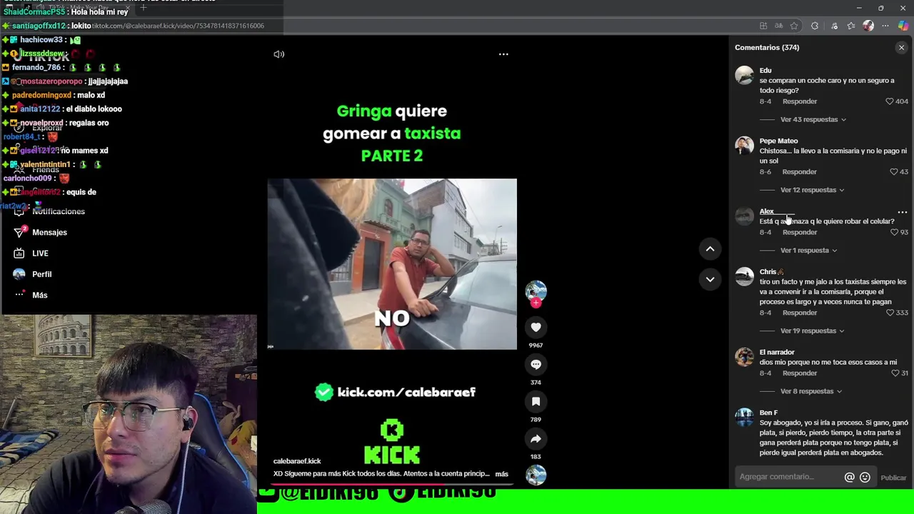Open more options on Alex's comment
This screenshot has width=914, height=514.
[x=902, y=212]
